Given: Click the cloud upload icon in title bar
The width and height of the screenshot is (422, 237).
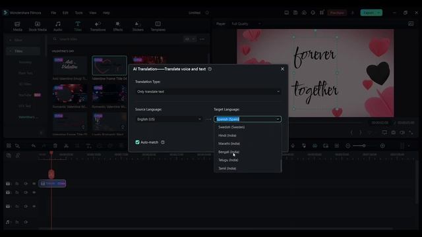Looking at the screenshot, I should [x=304, y=13].
